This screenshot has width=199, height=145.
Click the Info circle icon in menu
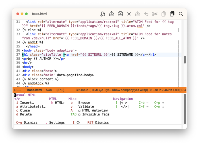tap(78, 123)
